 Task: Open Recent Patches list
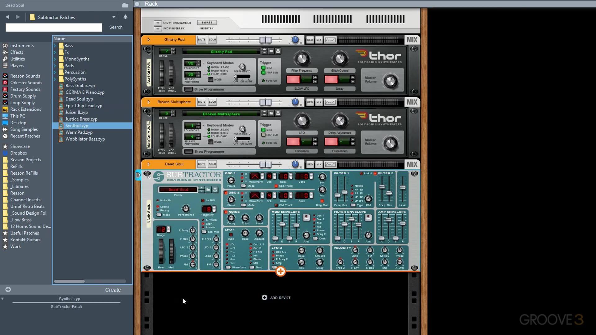(x=25, y=136)
